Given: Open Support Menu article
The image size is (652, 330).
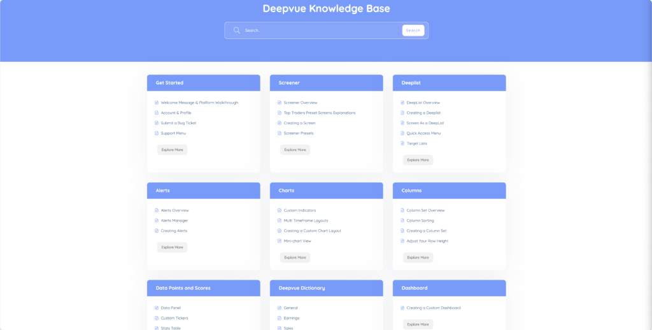Looking at the screenshot, I should 173,133.
